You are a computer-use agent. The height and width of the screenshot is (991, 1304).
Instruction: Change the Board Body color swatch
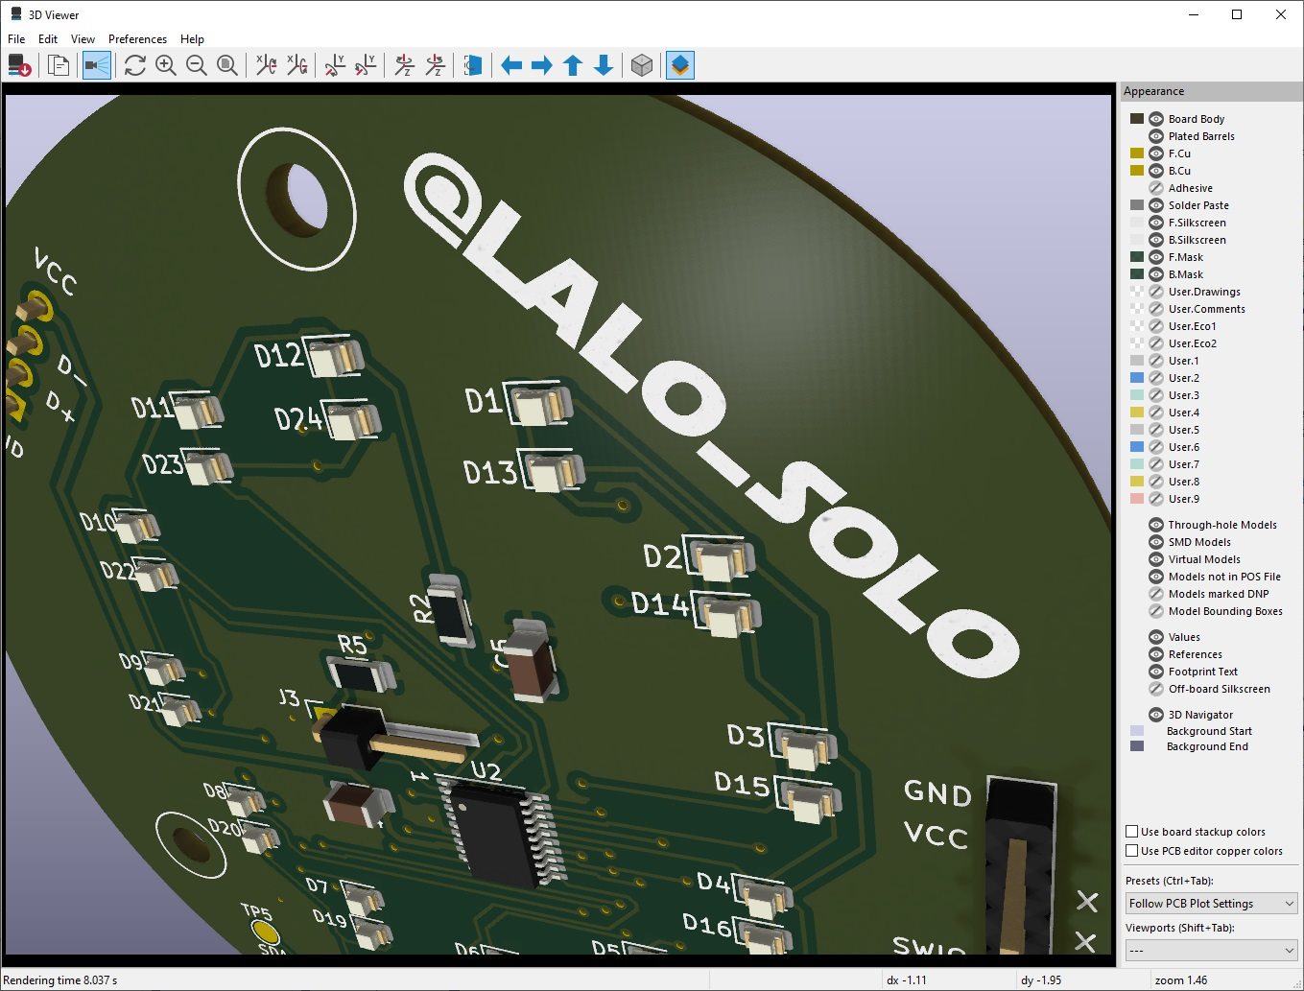click(1137, 119)
